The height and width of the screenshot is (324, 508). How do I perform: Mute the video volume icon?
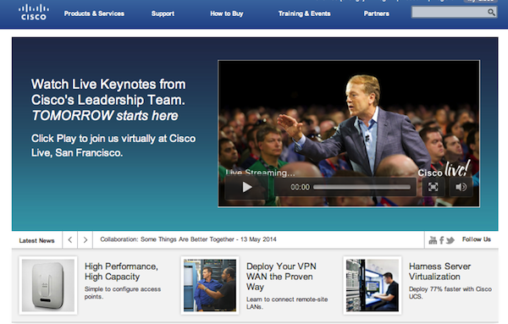pyautogui.click(x=461, y=187)
